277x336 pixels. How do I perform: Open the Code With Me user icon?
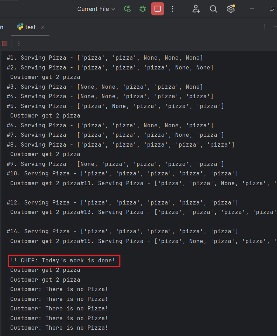pyautogui.click(x=196, y=9)
